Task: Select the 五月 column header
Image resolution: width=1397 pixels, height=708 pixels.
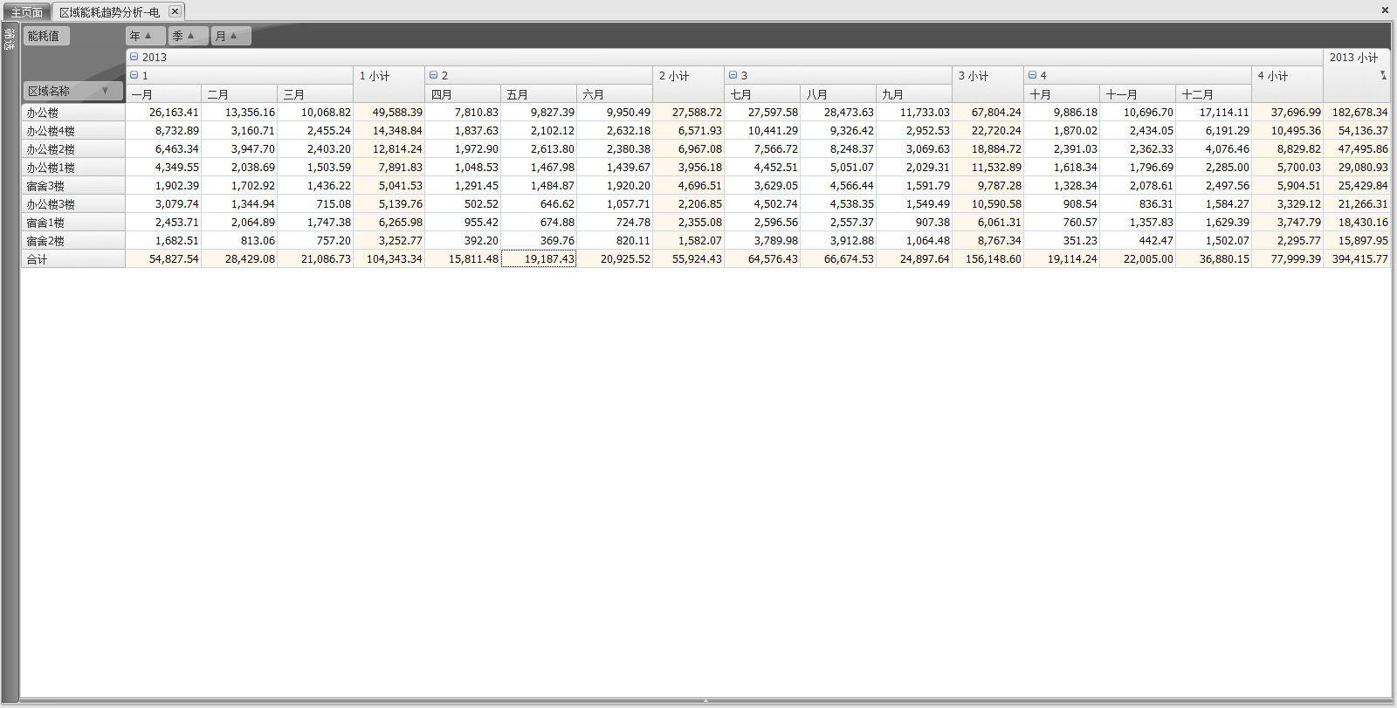Action: click(x=539, y=94)
